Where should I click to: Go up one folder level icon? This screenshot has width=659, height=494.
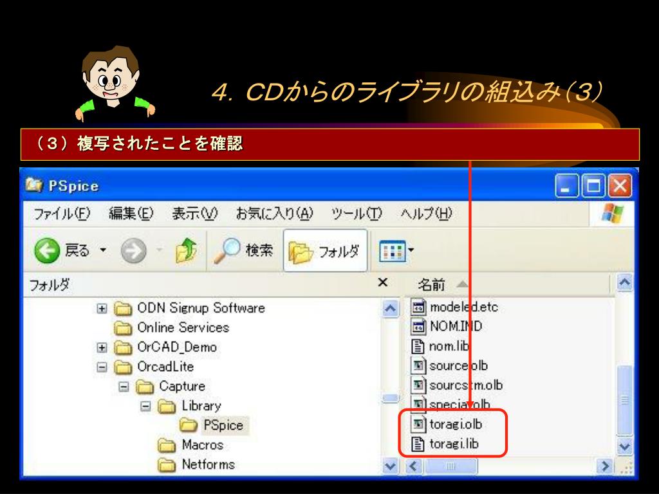tap(186, 250)
